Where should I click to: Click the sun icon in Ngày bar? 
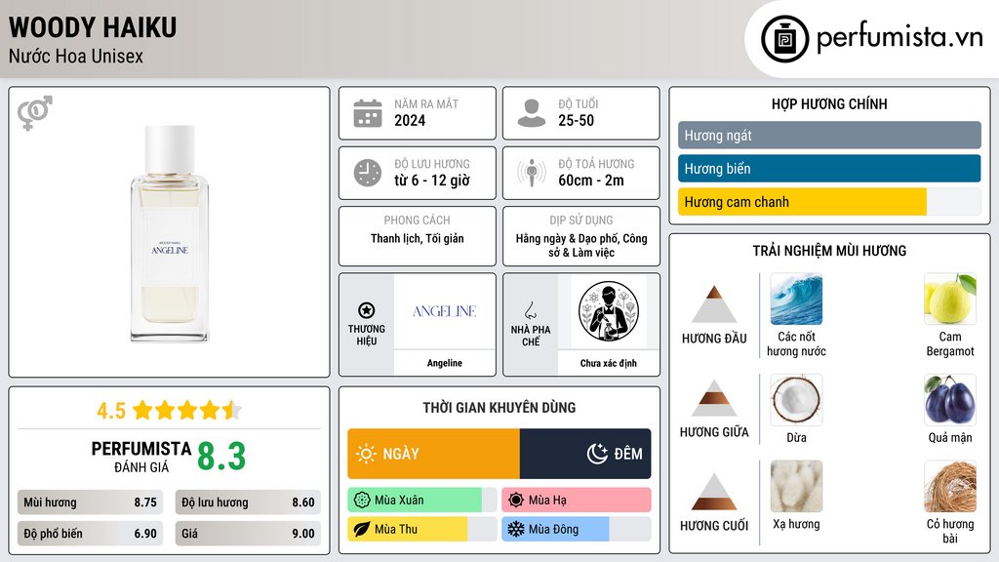point(367,454)
